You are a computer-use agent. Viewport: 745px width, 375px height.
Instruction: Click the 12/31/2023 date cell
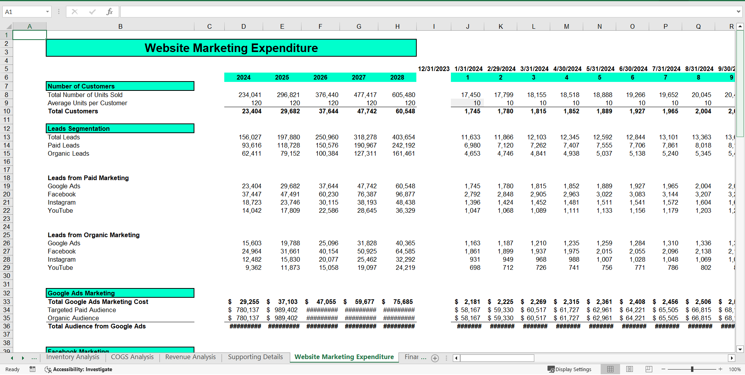click(x=434, y=69)
